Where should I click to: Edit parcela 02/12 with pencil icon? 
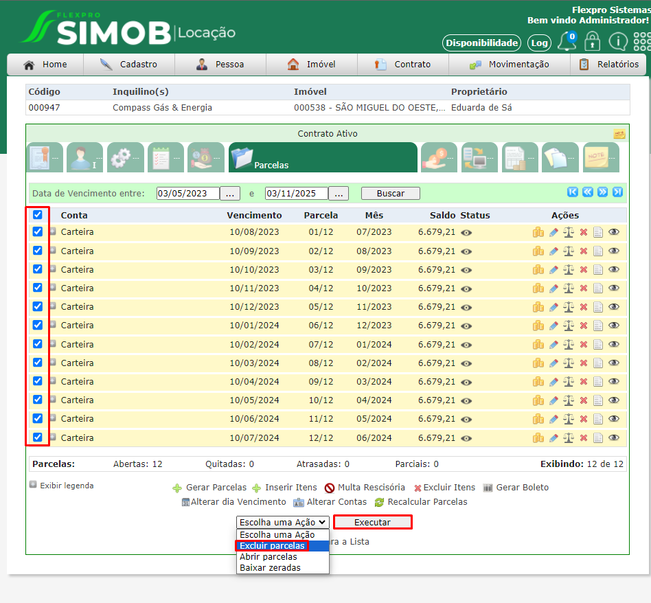pyautogui.click(x=553, y=251)
